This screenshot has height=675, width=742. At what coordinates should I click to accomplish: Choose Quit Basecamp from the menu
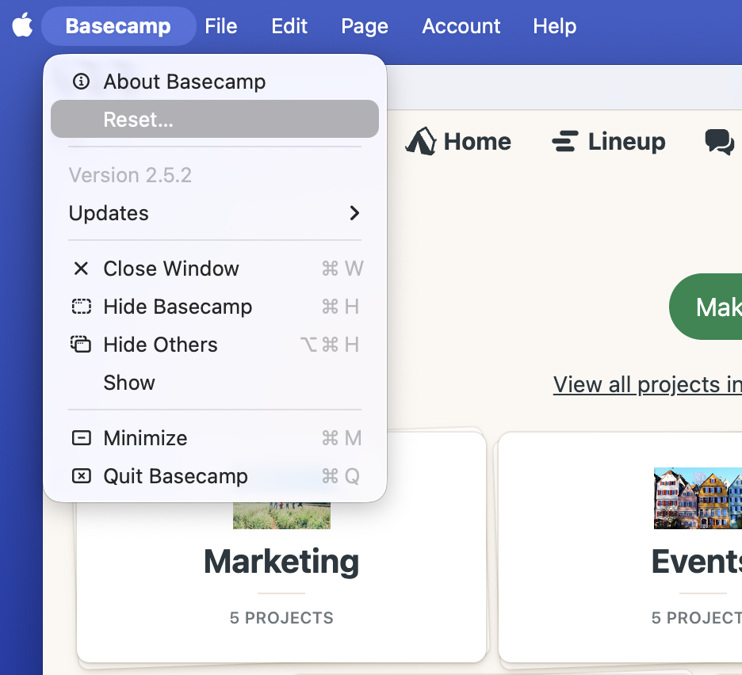click(x=175, y=476)
